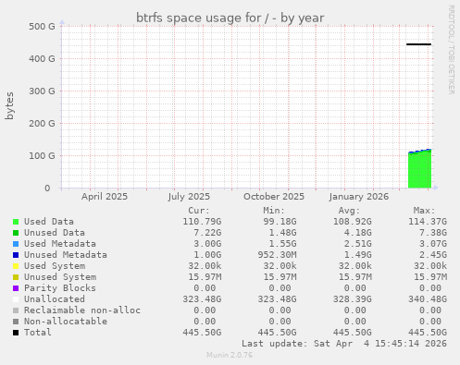Click the Total black swatch

pyautogui.click(x=16, y=333)
